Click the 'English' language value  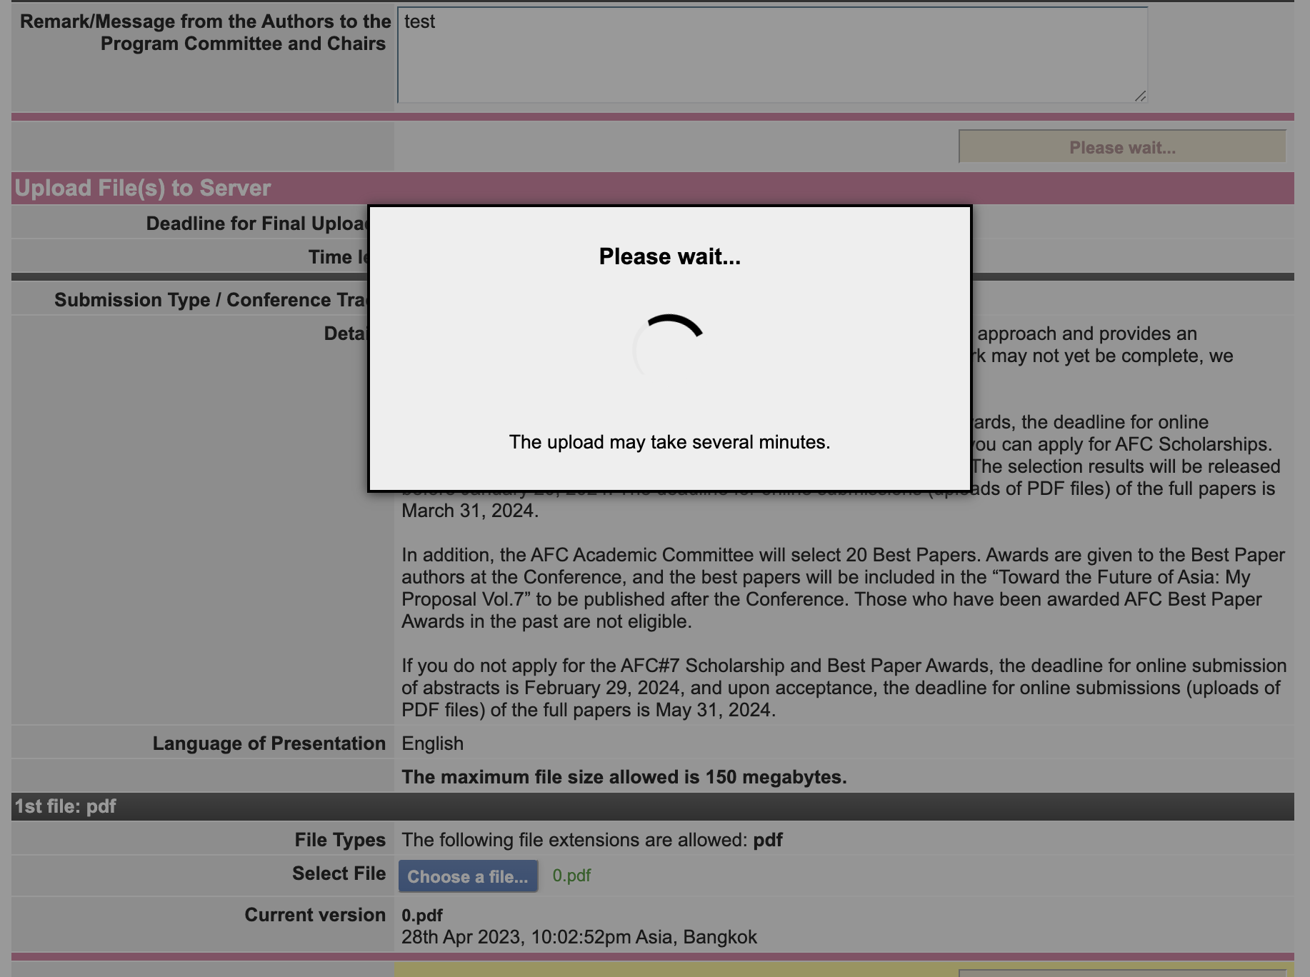click(x=432, y=743)
